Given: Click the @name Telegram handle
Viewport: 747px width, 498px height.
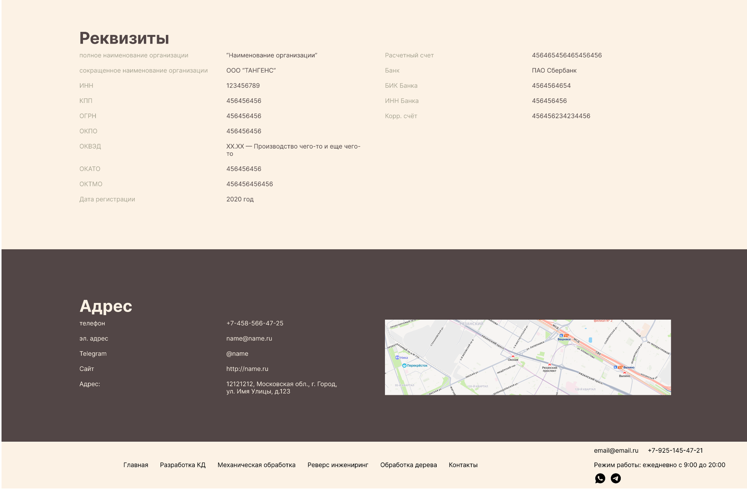Looking at the screenshot, I should [x=237, y=354].
